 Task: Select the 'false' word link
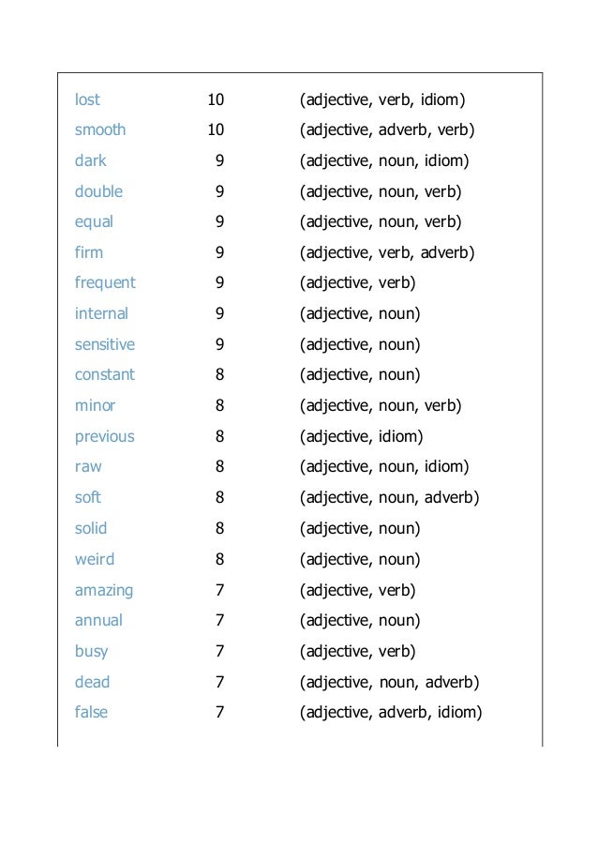91,712
